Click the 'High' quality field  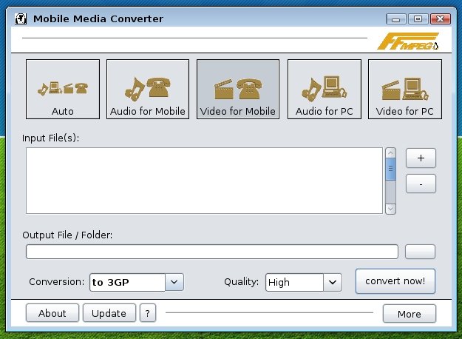pyautogui.click(x=294, y=282)
